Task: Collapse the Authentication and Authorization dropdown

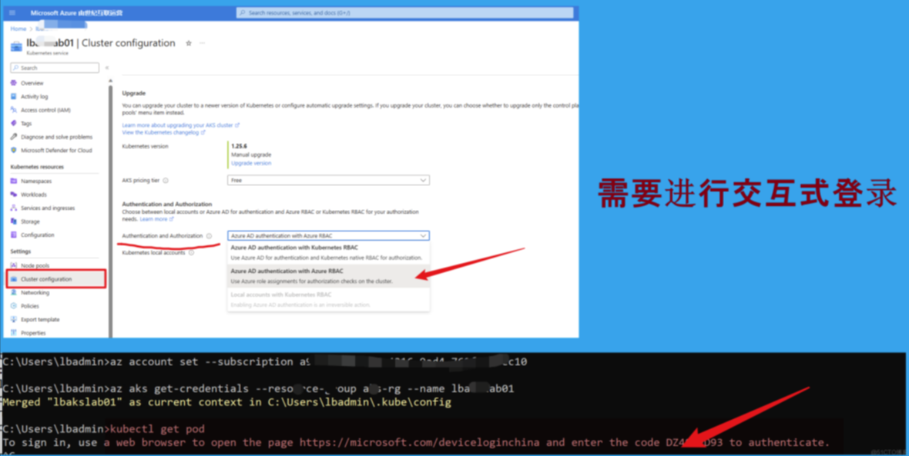Action: (x=422, y=236)
